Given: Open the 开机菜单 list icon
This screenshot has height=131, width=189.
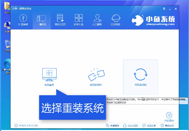Looking at the screenshot, I should click(169, 115).
